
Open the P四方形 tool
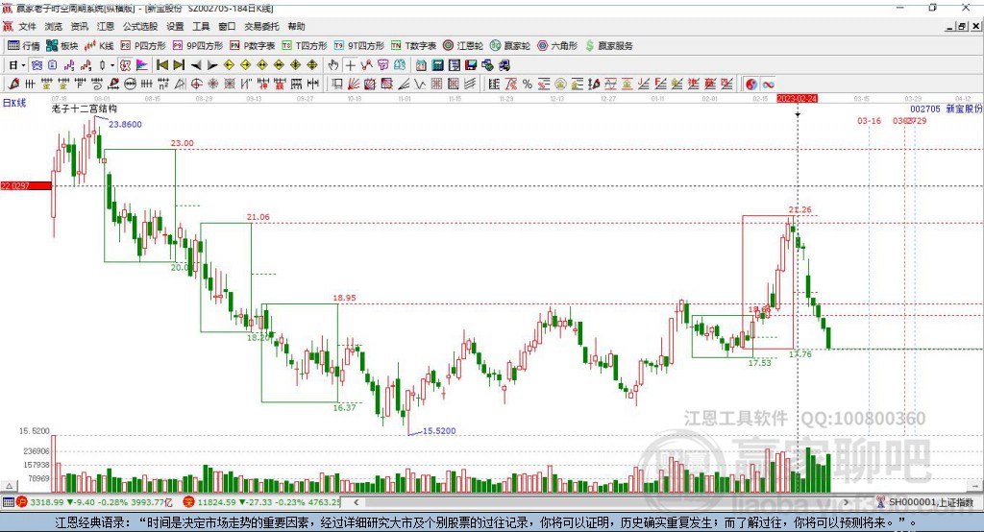[x=143, y=46]
